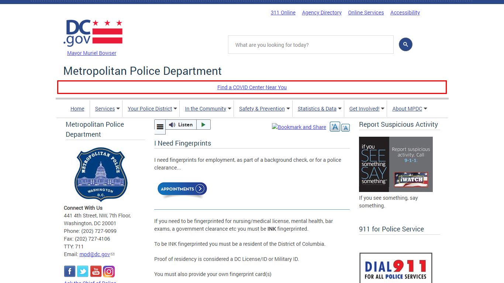Open Your Police District menu item

[x=150, y=109]
